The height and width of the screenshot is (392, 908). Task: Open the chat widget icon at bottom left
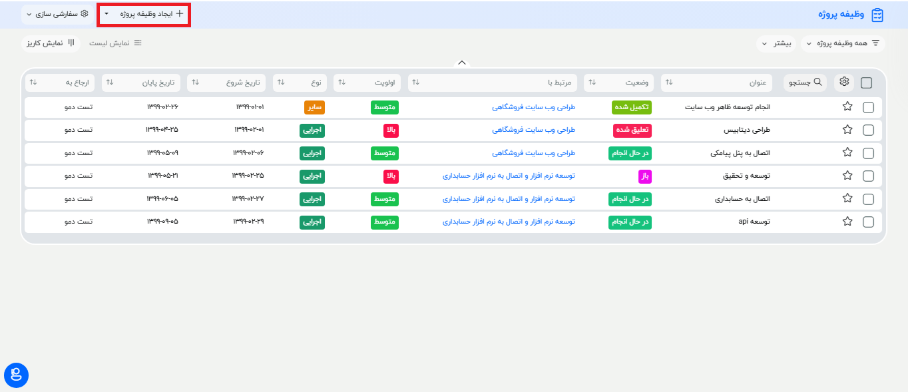click(x=16, y=375)
